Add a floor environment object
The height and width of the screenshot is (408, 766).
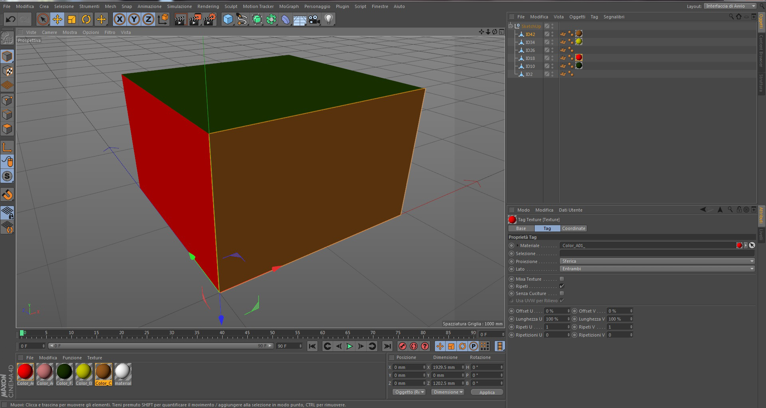[300, 19]
